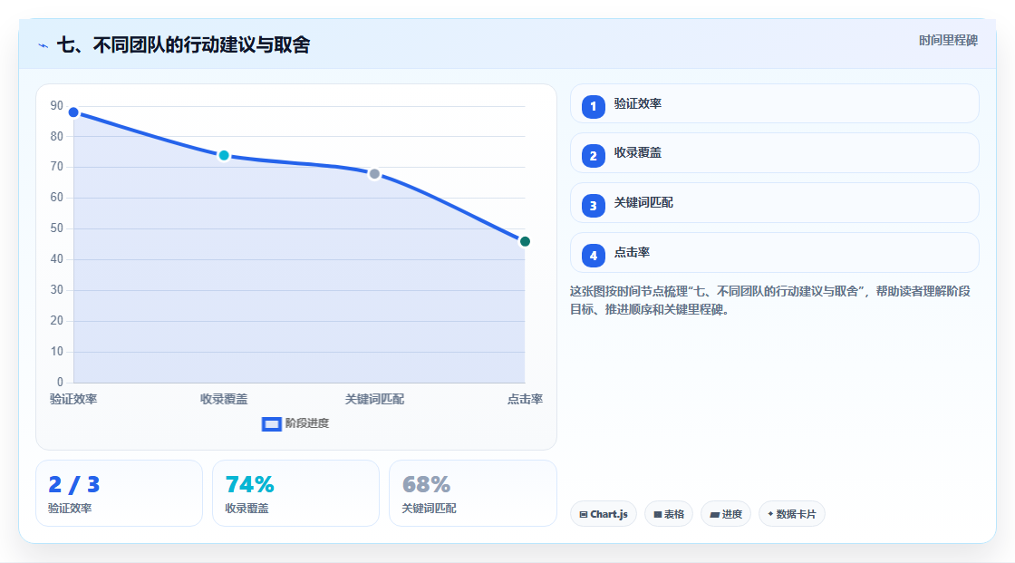Click the description paragraph starting 这张图按时间节点
Image resolution: width=1015 pixels, height=563 pixels.
(x=769, y=300)
